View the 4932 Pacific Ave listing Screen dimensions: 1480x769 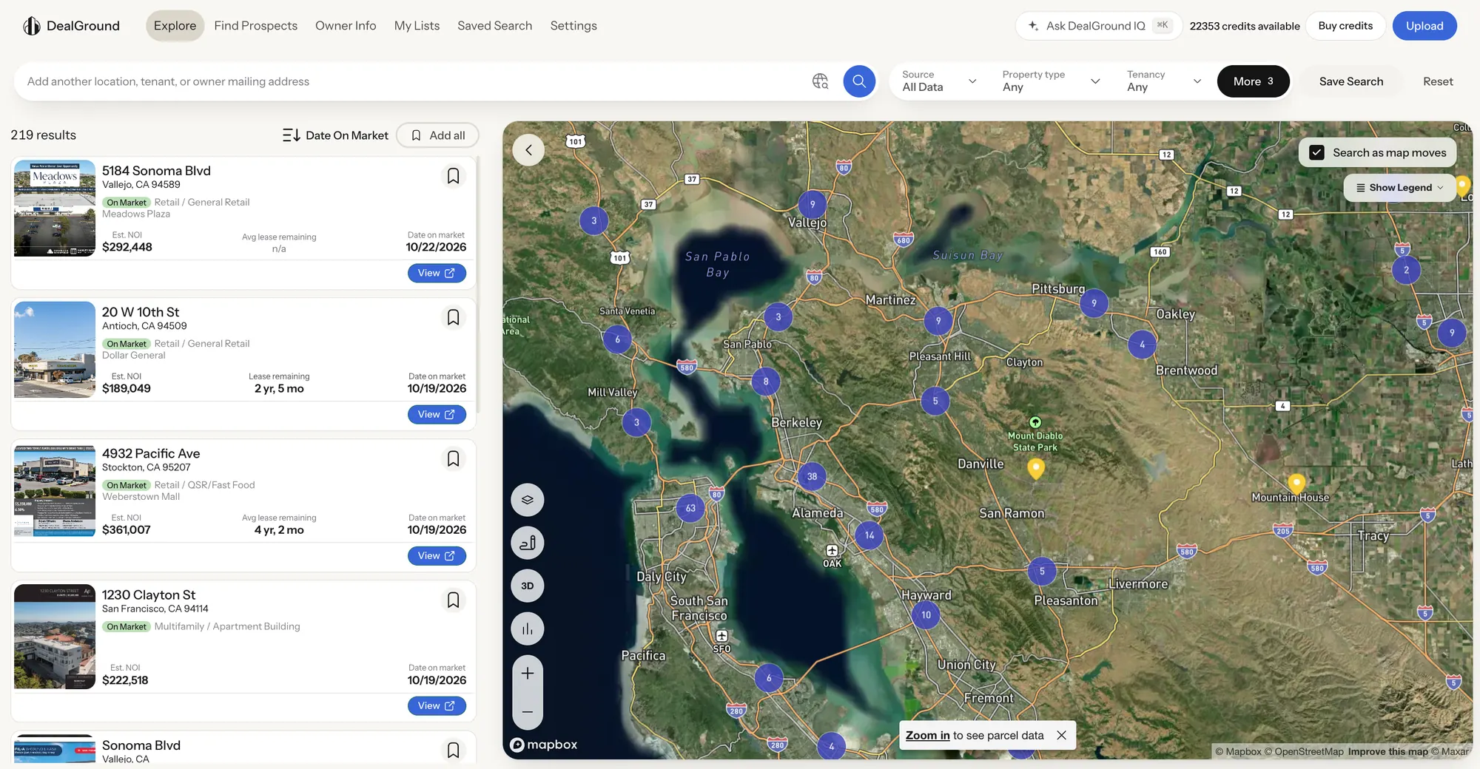437,555
